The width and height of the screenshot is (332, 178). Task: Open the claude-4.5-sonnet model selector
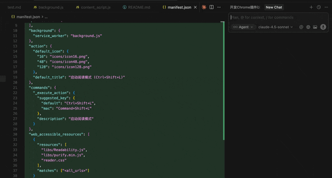(275, 27)
